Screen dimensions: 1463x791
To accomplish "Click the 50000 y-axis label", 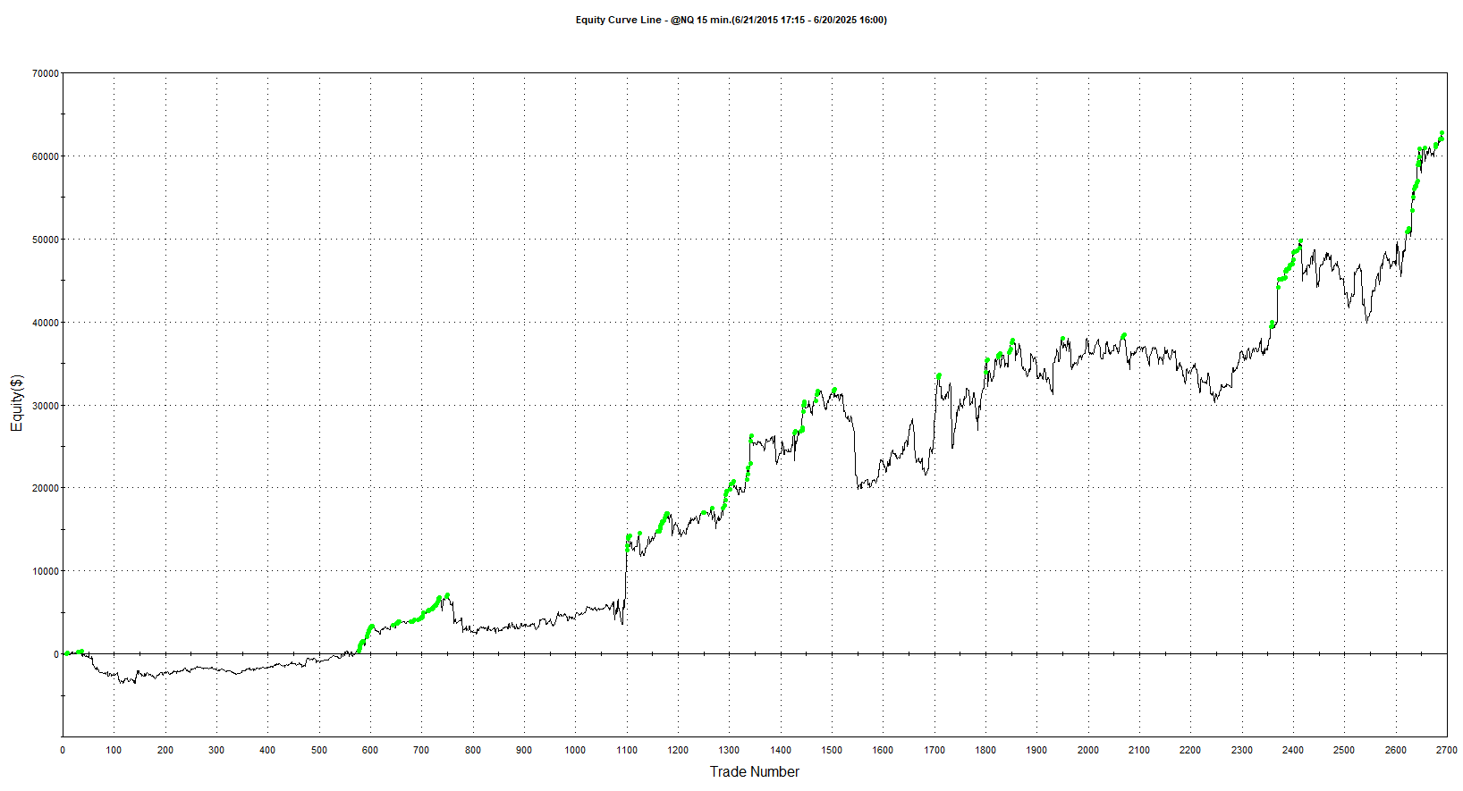I will [x=45, y=240].
